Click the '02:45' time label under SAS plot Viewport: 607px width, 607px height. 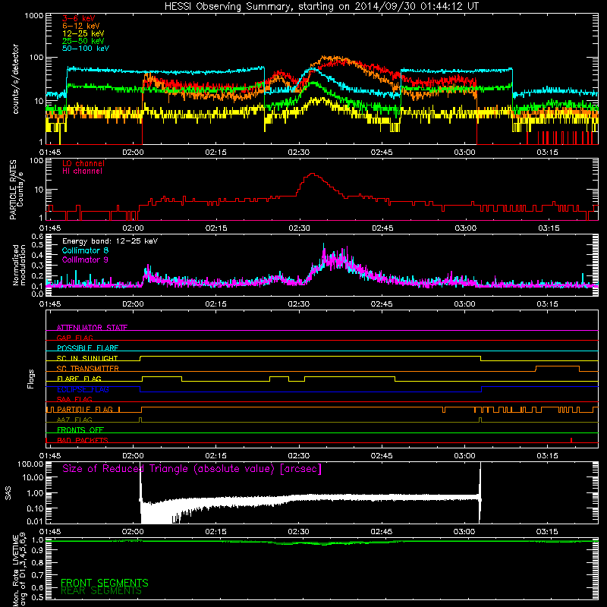click(x=382, y=532)
